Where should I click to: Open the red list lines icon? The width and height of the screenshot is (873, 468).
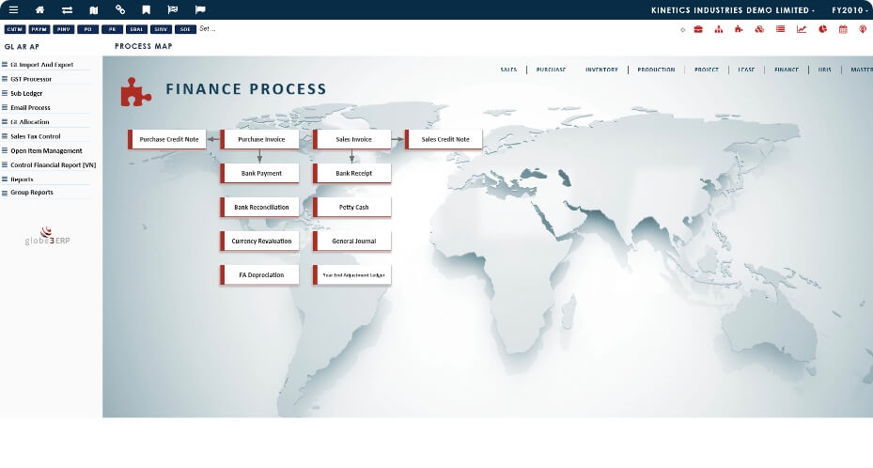click(x=781, y=29)
